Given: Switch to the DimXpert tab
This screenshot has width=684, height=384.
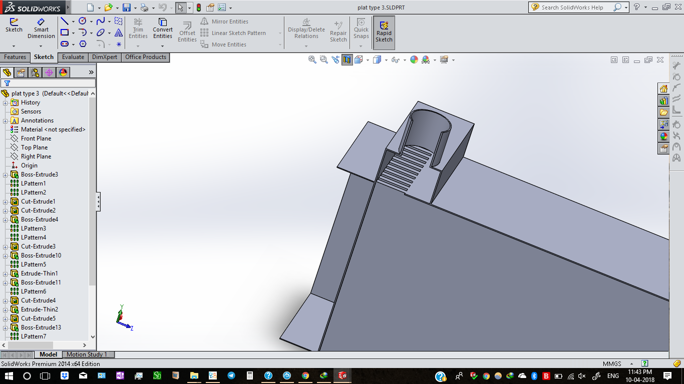Looking at the screenshot, I should (x=105, y=57).
